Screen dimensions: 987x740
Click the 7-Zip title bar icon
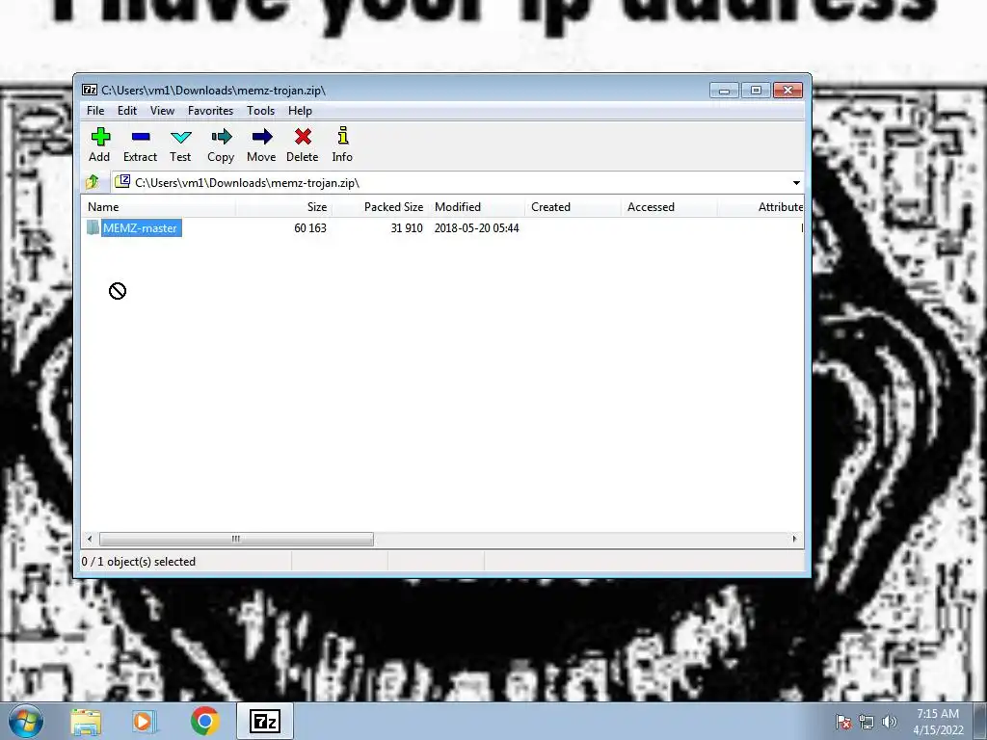pyautogui.click(x=90, y=90)
